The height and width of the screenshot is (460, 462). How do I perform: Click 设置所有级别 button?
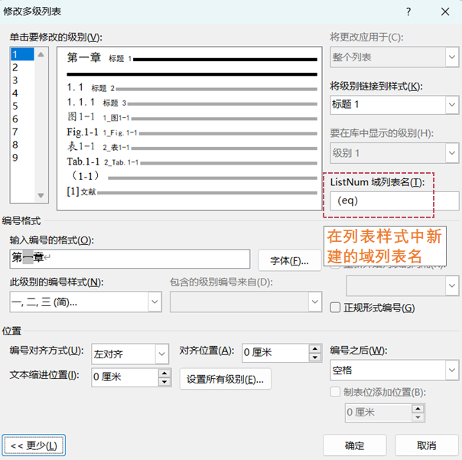225,379
